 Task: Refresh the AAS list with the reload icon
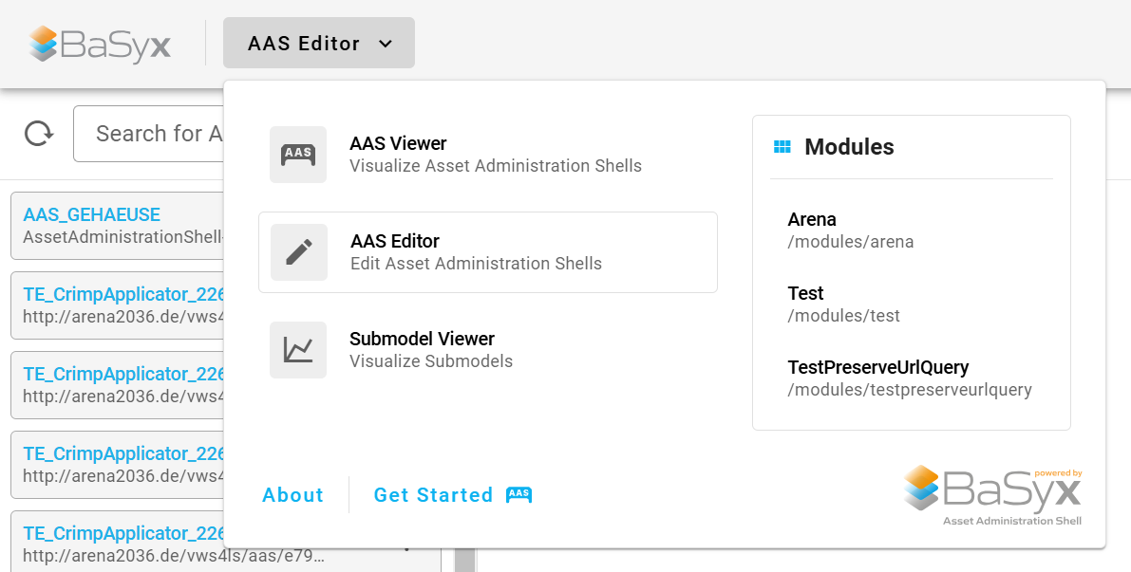[38, 133]
